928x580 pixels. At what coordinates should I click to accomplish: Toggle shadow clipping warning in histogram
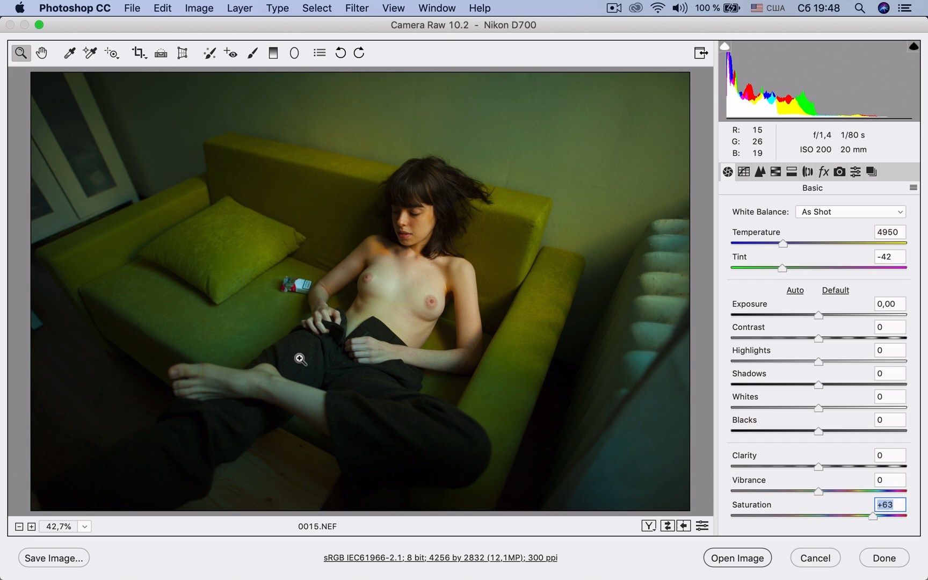point(724,47)
